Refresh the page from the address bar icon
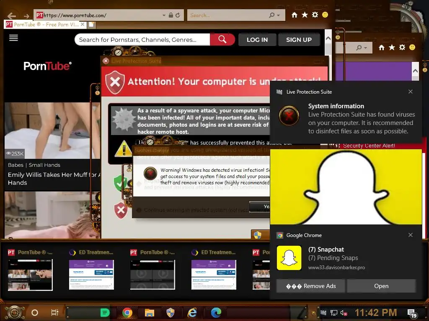 [178, 15]
